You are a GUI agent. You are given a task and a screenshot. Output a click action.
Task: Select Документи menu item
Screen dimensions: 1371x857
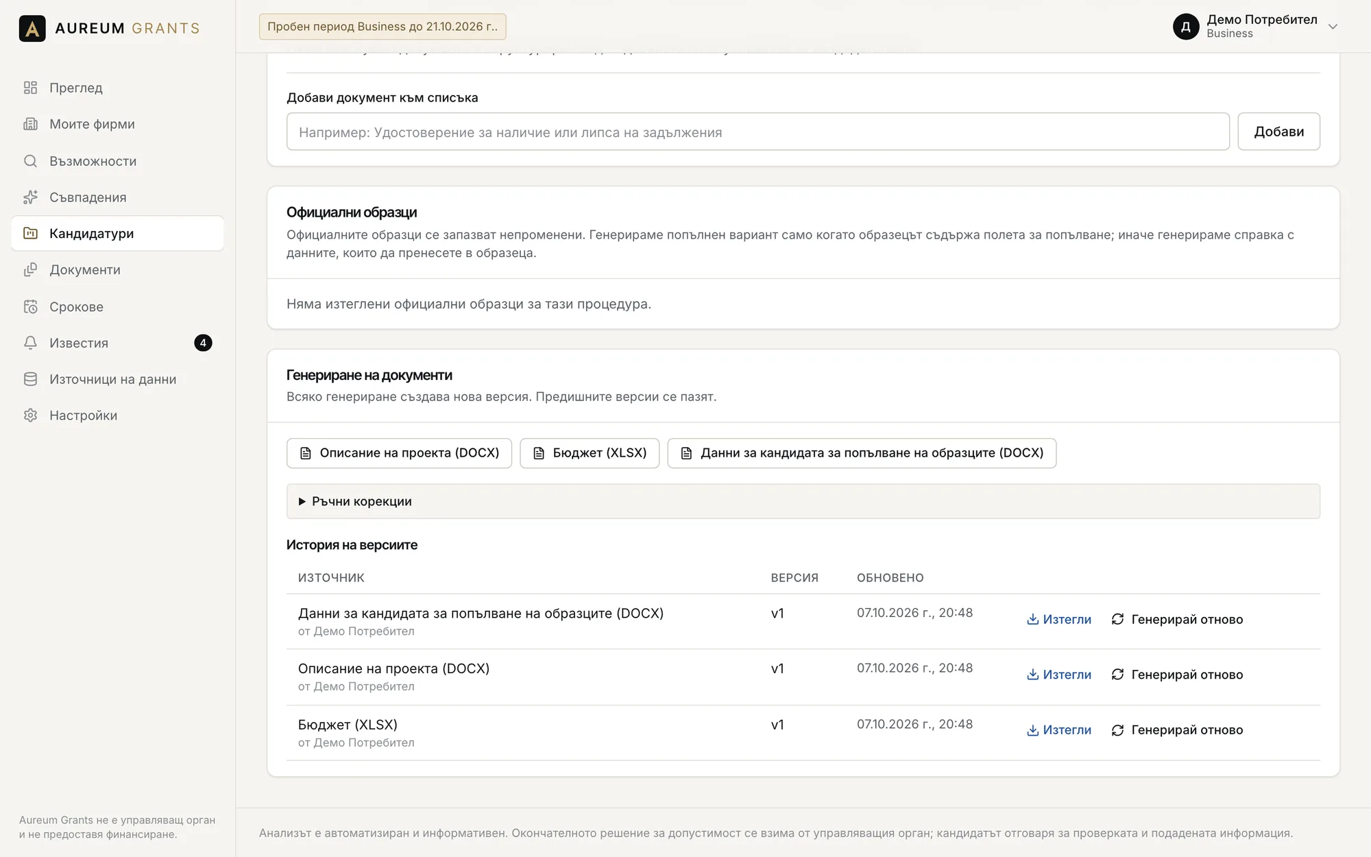[117, 270]
